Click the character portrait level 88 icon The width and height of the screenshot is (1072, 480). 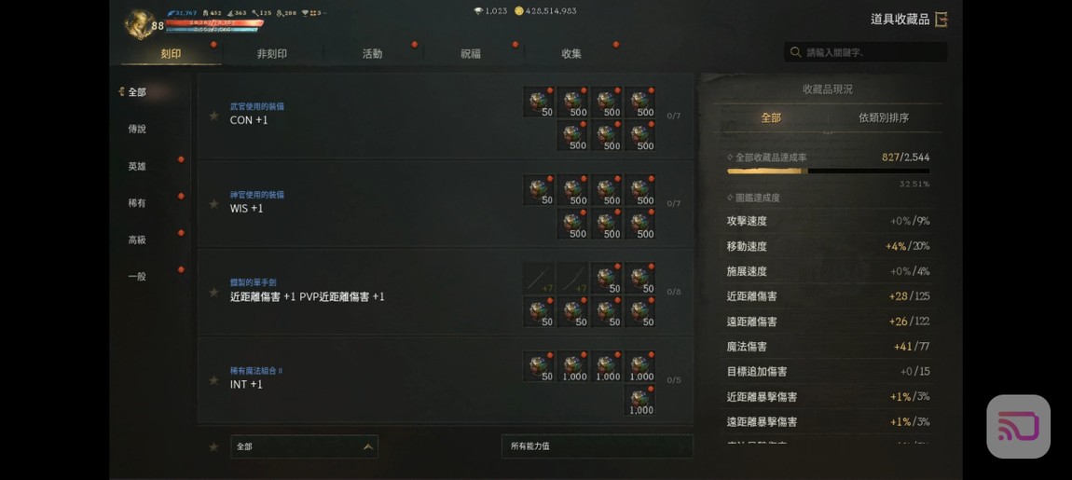pyautogui.click(x=140, y=24)
